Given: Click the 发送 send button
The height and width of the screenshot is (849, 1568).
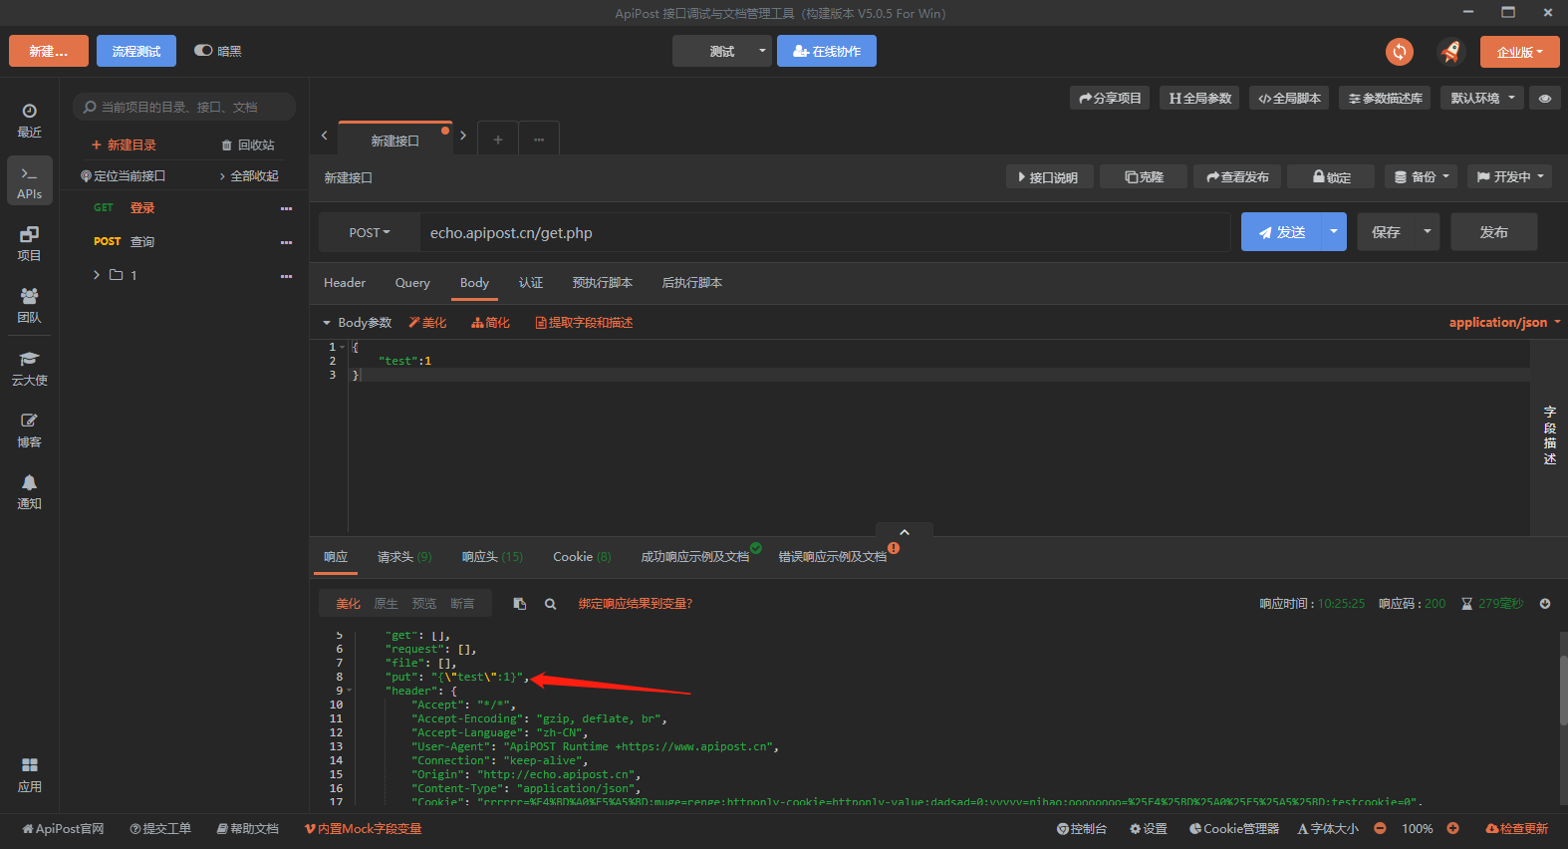Looking at the screenshot, I should click(x=1281, y=231).
